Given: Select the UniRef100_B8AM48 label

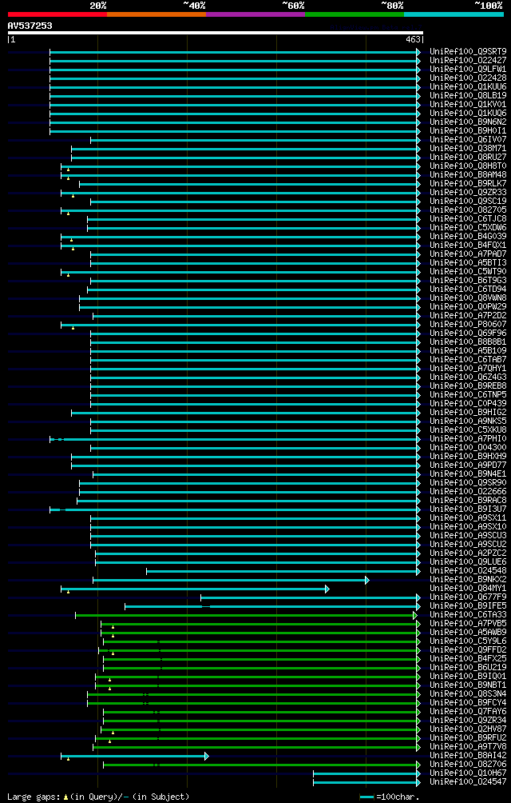Looking at the screenshot, I should [x=468, y=174].
